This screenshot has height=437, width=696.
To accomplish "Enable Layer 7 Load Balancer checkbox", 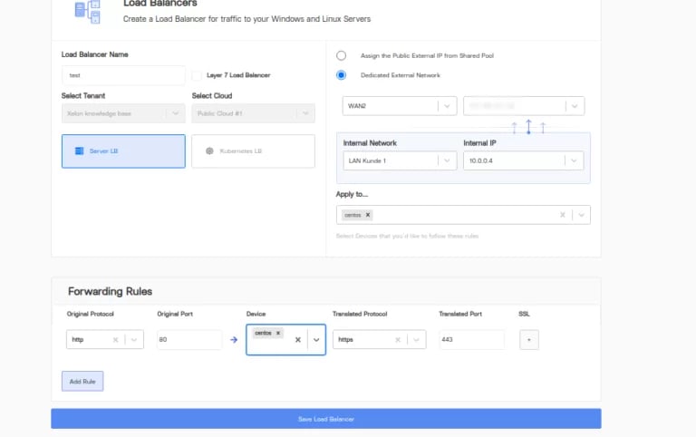I will pos(197,75).
